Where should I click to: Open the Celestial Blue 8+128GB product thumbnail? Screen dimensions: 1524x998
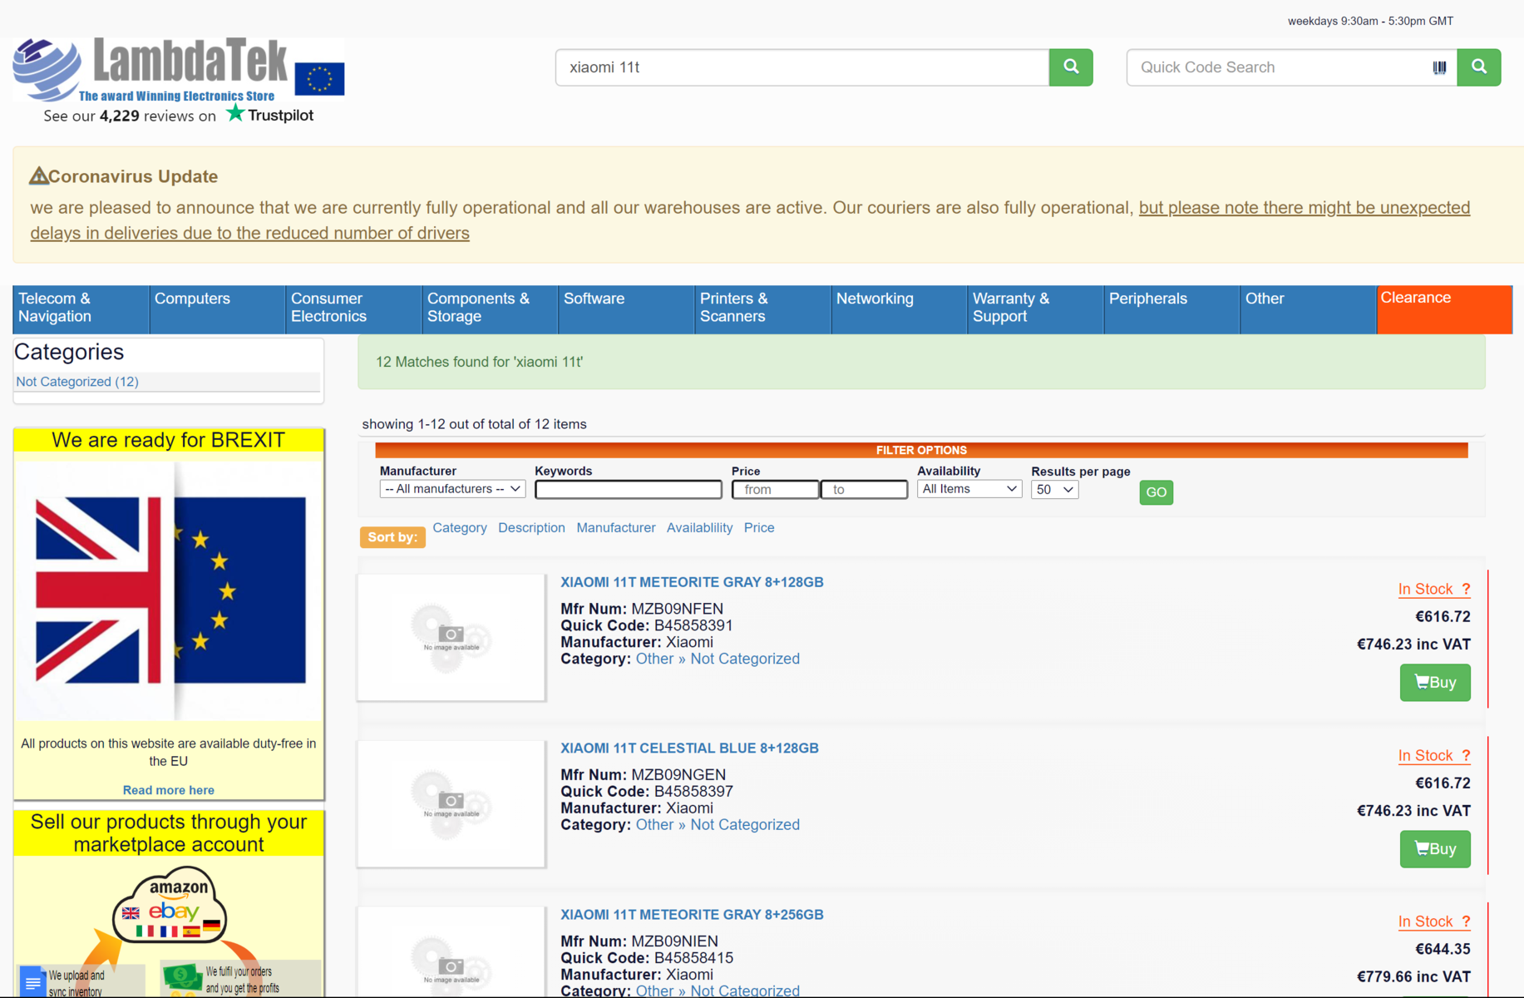coord(451,803)
